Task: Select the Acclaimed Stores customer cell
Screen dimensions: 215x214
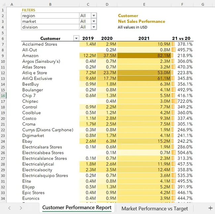Action: pyautogui.click(x=50, y=44)
